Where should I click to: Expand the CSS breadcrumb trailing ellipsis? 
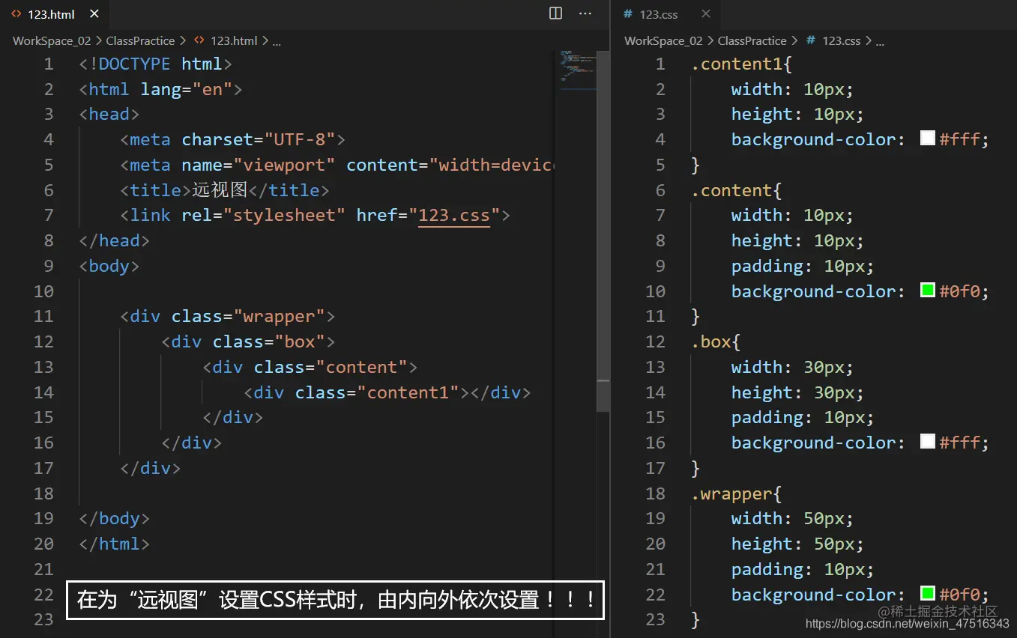coord(880,42)
